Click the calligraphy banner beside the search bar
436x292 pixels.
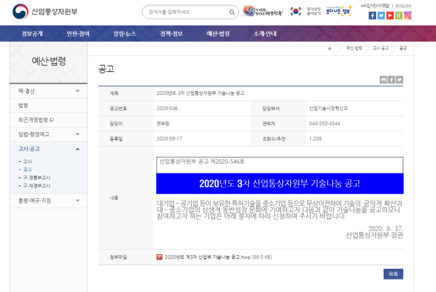tap(263, 11)
